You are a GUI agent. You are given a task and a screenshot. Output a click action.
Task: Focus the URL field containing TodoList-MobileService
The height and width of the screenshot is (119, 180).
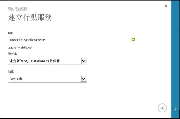tap(72, 39)
